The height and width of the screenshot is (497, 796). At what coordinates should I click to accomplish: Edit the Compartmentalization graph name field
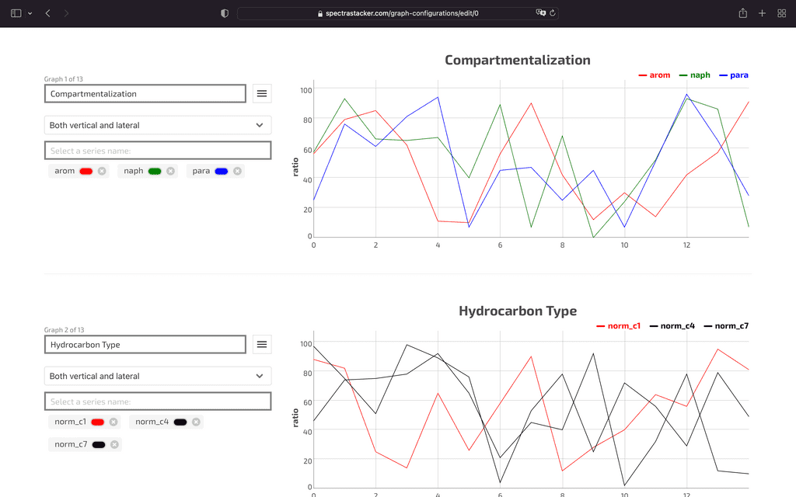click(x=145, y=94)
